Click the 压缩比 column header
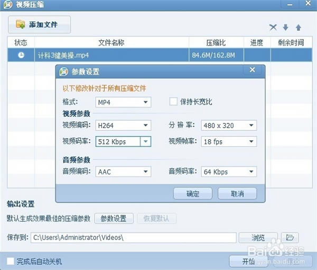 click(216, 42)
